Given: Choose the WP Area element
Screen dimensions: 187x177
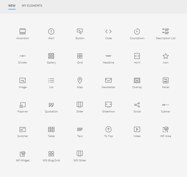Looking at the screenshot, I should point(166,132).
